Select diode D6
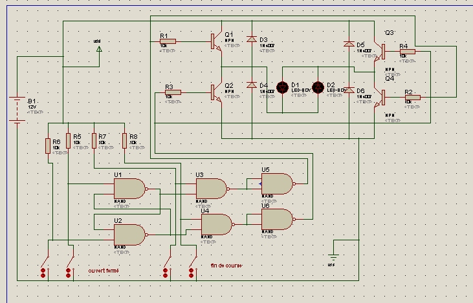473x303 pixels. click(349, 90)
